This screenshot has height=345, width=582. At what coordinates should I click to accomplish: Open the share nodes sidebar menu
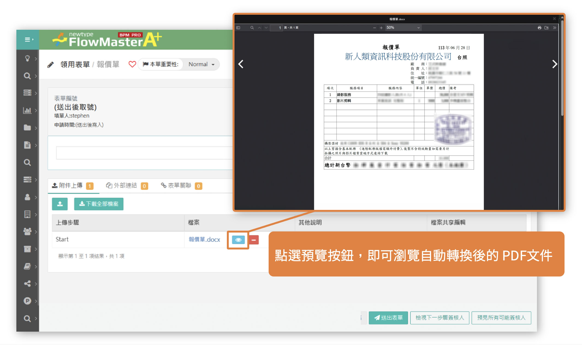click(x=27, y=284)
